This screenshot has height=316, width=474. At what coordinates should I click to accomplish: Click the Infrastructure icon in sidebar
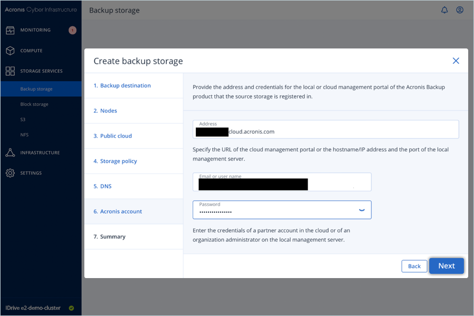coord(10,153)
